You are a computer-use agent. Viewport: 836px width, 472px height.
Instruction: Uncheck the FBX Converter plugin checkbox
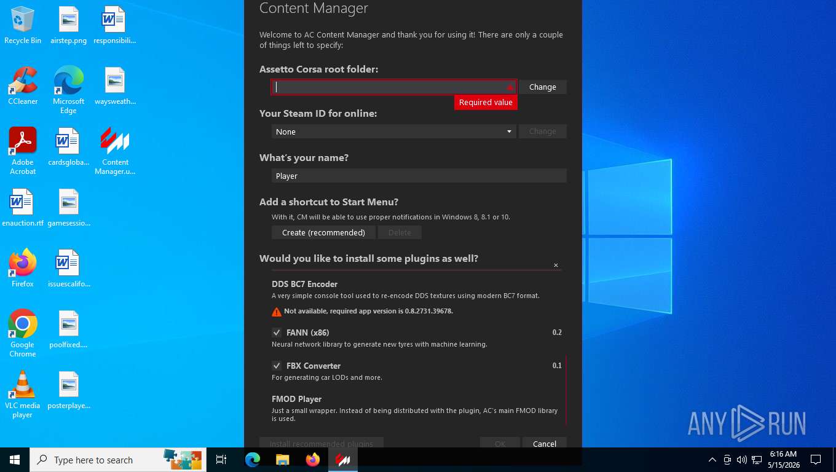point(277,366)
